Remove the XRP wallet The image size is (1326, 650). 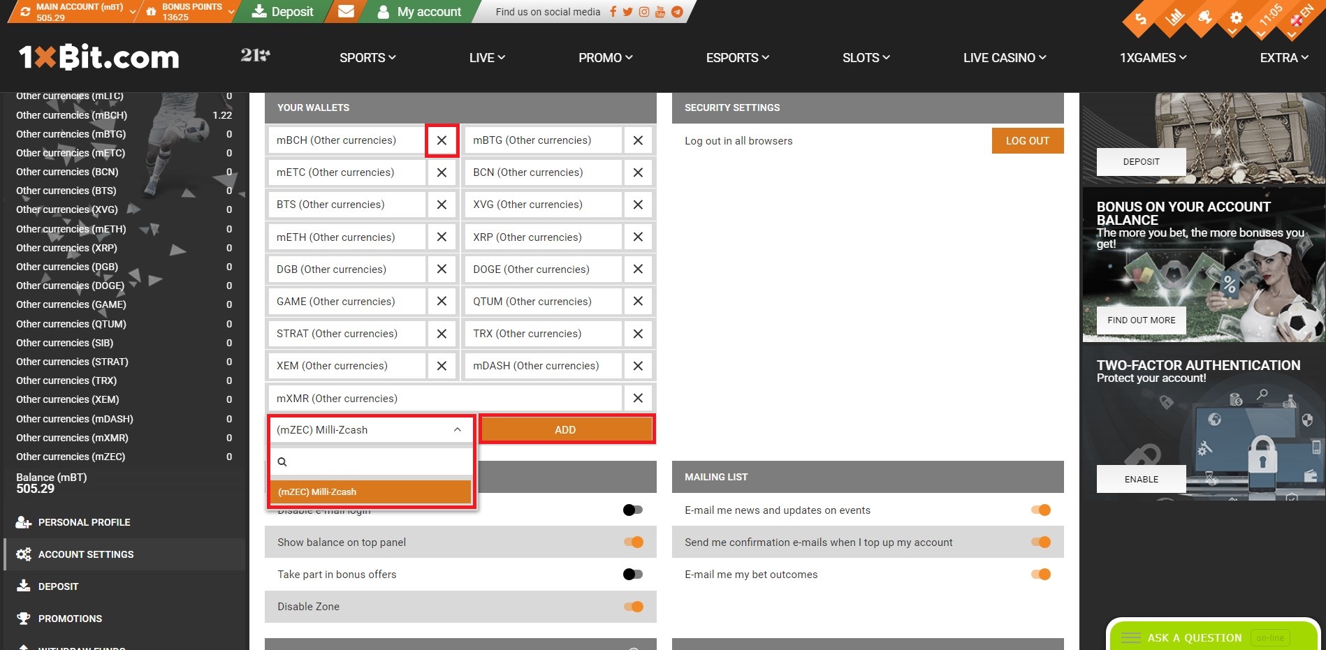[x=638, y=237]
